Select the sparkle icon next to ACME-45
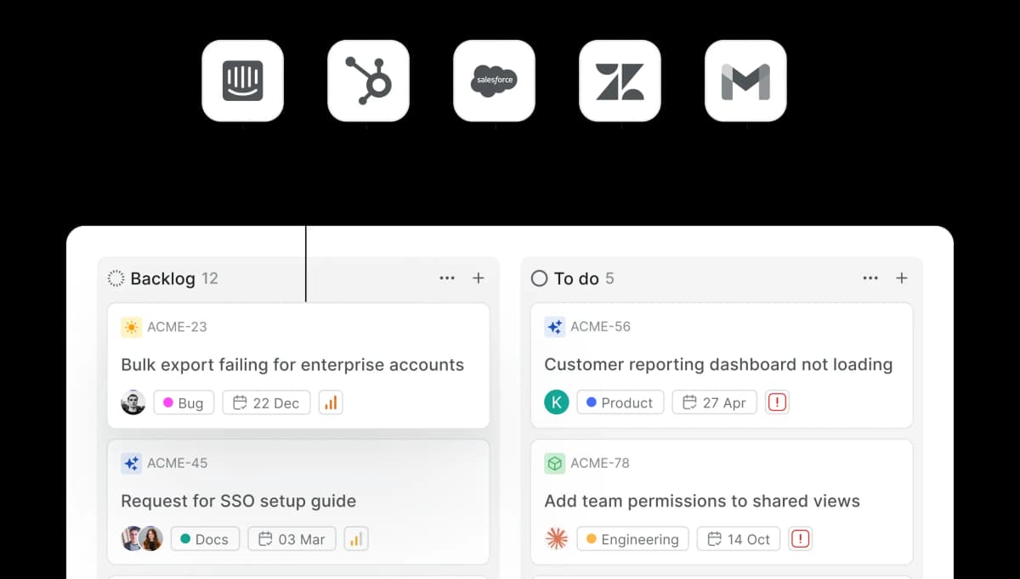1020x579 pixels. [x=130, y=463]
